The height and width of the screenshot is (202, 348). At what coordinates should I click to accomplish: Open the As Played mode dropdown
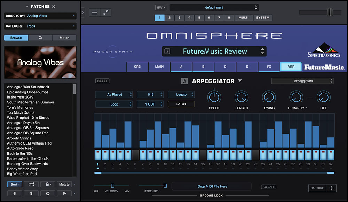click(114, 94)
